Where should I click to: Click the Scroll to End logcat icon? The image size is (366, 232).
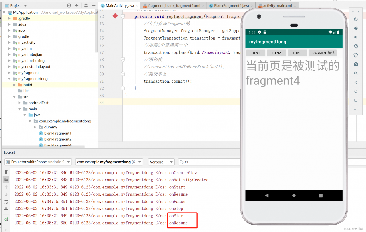[6, 179]
